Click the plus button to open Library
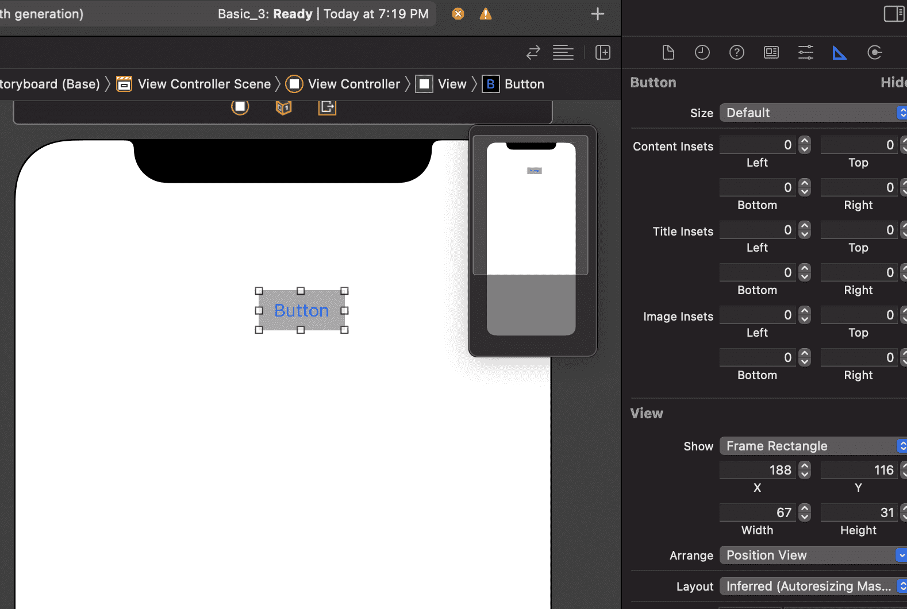The width and height of the screenshot is (907, 609). 598,14
